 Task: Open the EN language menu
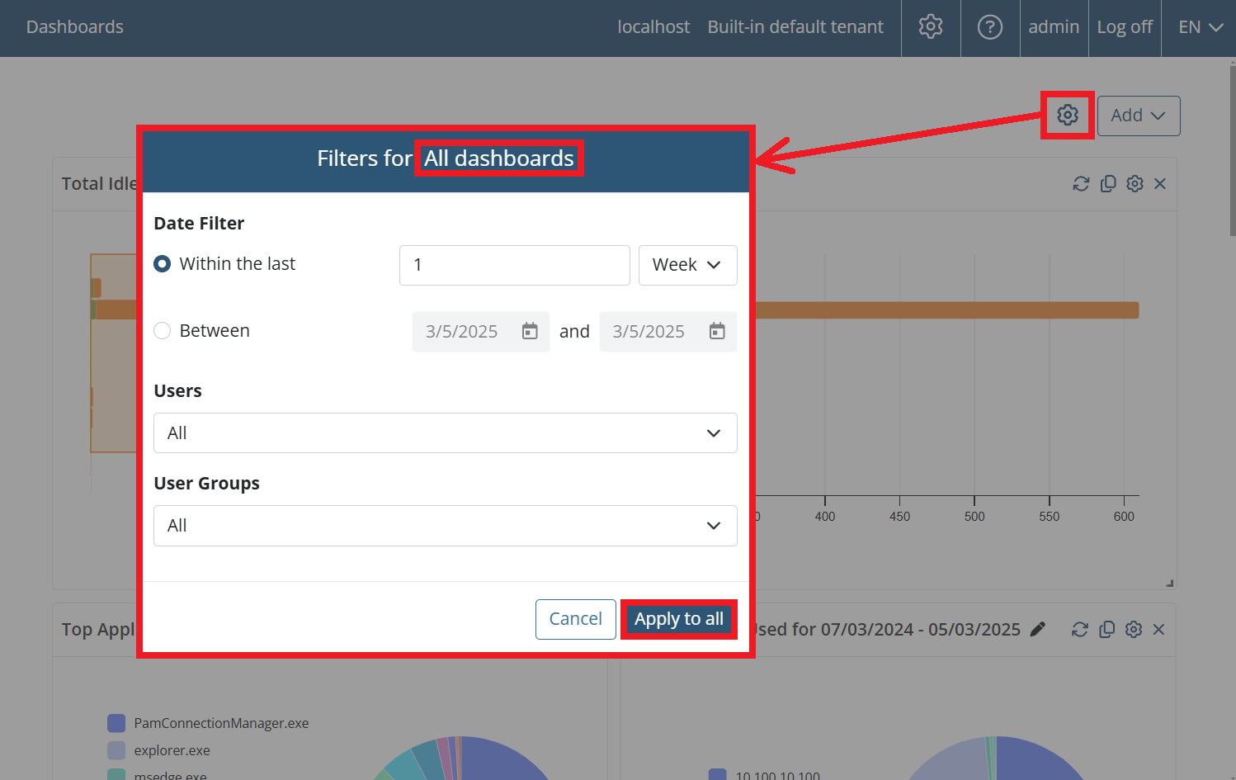coord(1199,27)
